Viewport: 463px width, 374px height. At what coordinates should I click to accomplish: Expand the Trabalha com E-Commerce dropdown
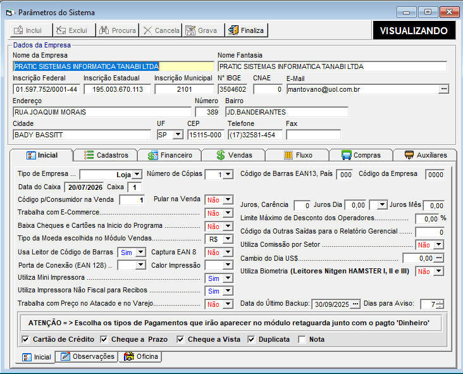228,213
